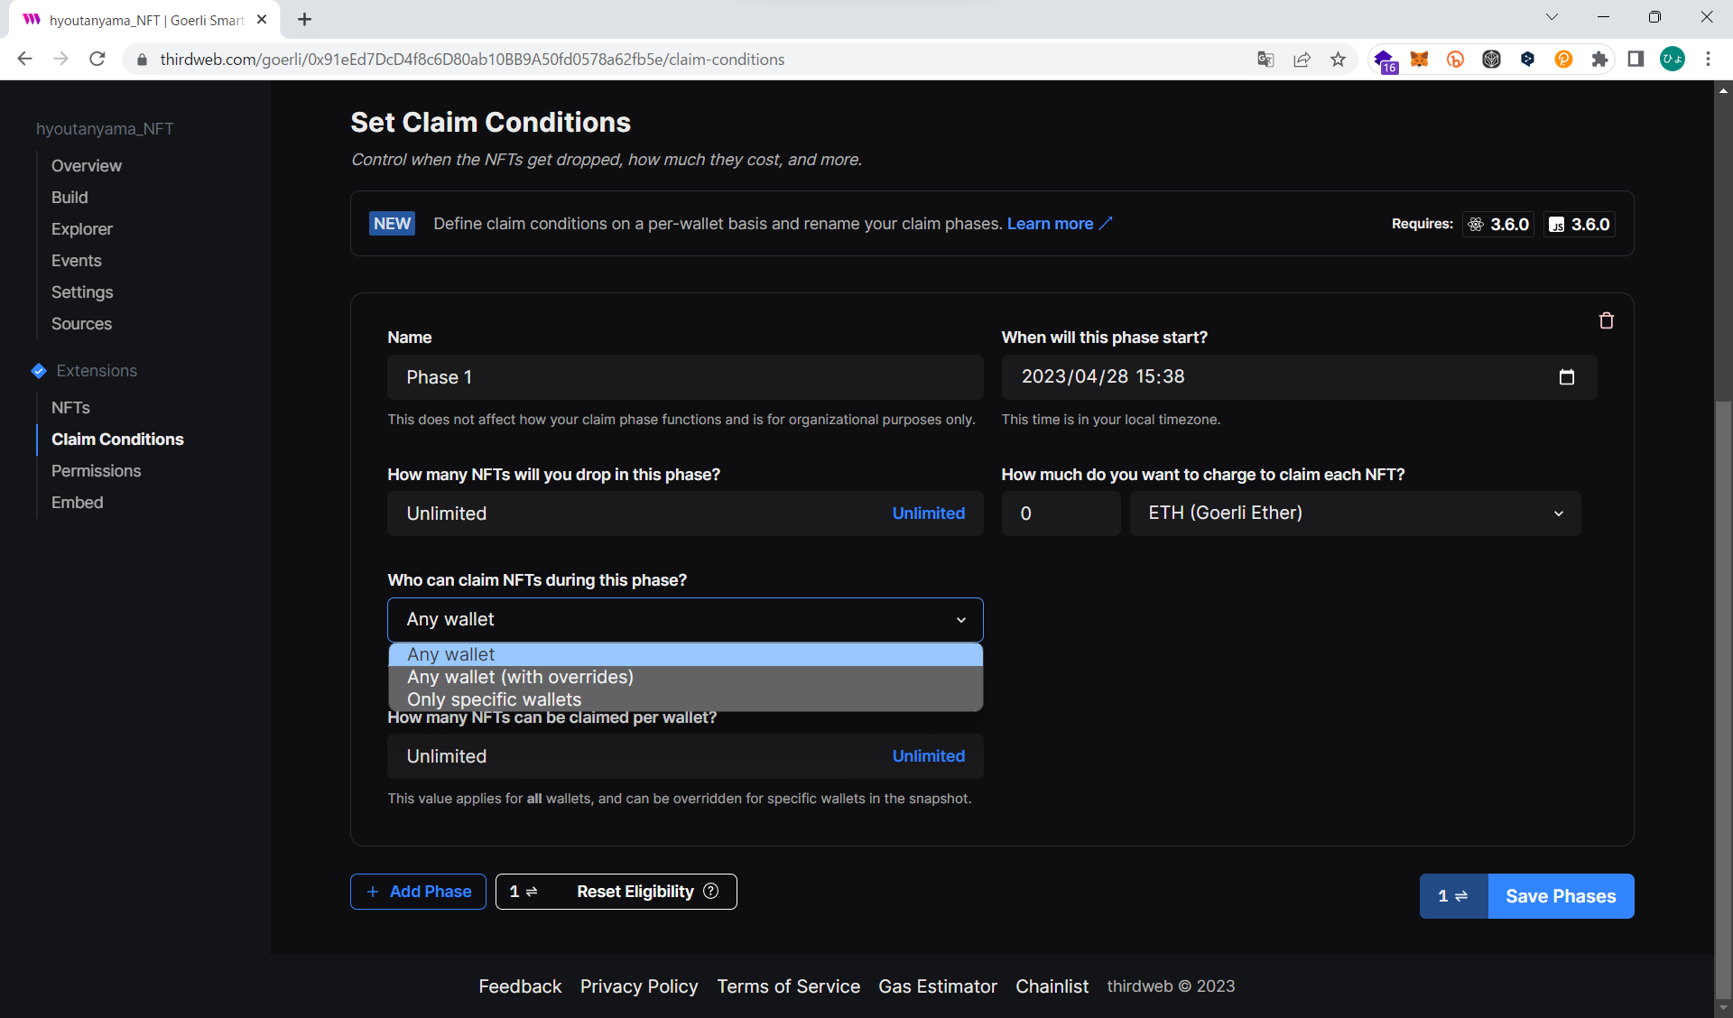The image size is (1733, 1018).
Task: Set per-wallet claim limit to Unlimited
Action: pos(928,756)
